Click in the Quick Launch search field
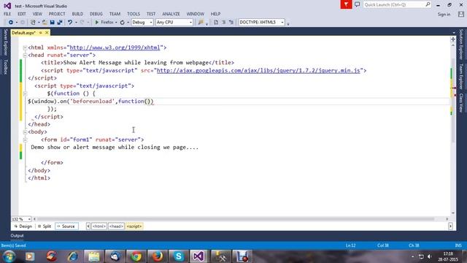The width and height of the screenshot is (467, 263). point(394,4)
